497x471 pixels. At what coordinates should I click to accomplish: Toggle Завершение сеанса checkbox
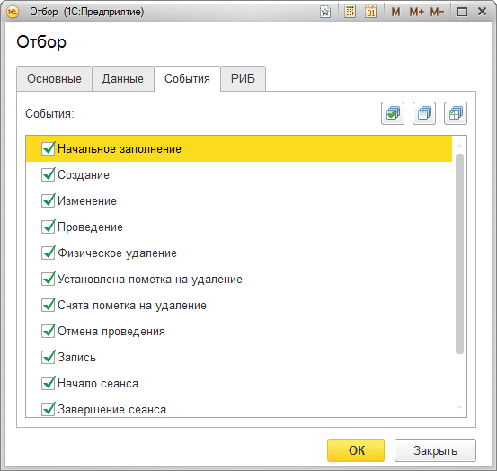[x=49, y=409]
